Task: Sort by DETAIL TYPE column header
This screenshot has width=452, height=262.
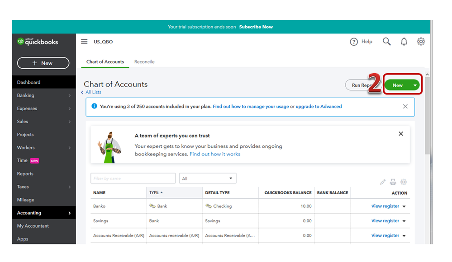Action: pyautogui.click(x=217, y=192)
